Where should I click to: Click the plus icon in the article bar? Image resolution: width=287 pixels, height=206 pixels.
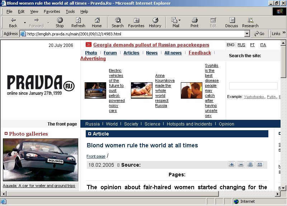(231, 165)
